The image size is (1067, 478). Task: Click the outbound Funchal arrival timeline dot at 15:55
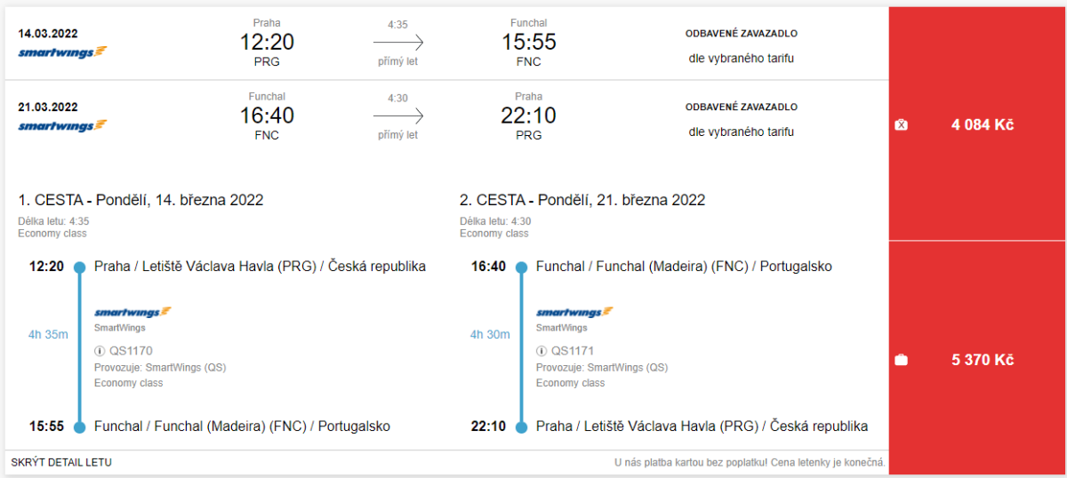(x=79, y=426)
